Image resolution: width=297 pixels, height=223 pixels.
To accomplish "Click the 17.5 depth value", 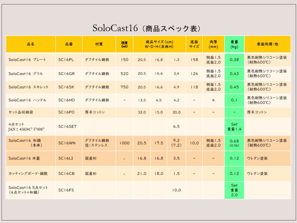I will point(159,143).
